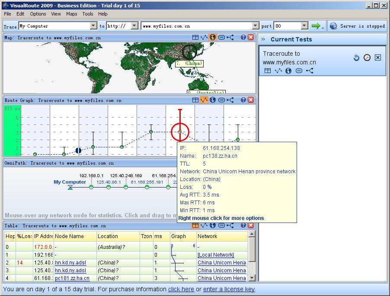Expand the port number dropdown
The image size is (390, 296).
304,26
